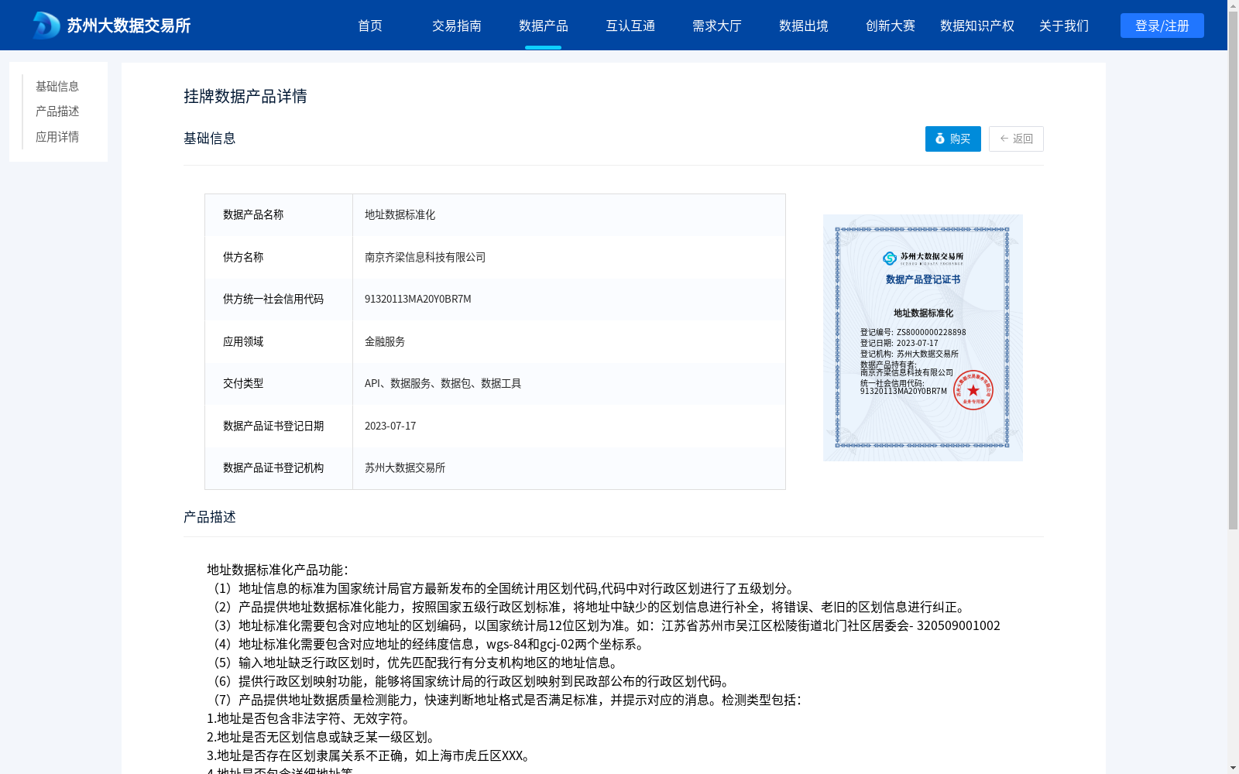Open the 需求大厅 menu item
Screen dimensions: 1239x774
tap(717, 26)
